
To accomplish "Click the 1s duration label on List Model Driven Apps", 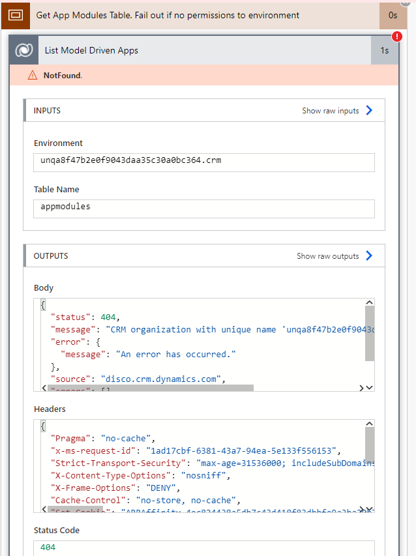I will tap(386, 50).
